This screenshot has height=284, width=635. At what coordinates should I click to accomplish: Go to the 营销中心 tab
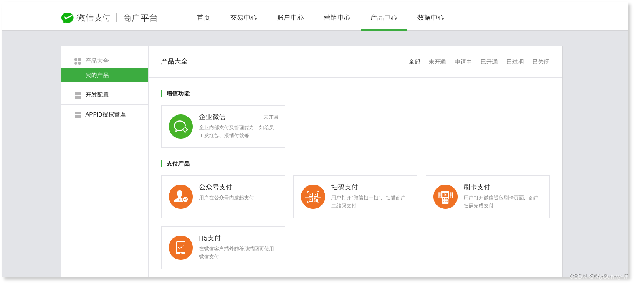[x=337, y=18]
